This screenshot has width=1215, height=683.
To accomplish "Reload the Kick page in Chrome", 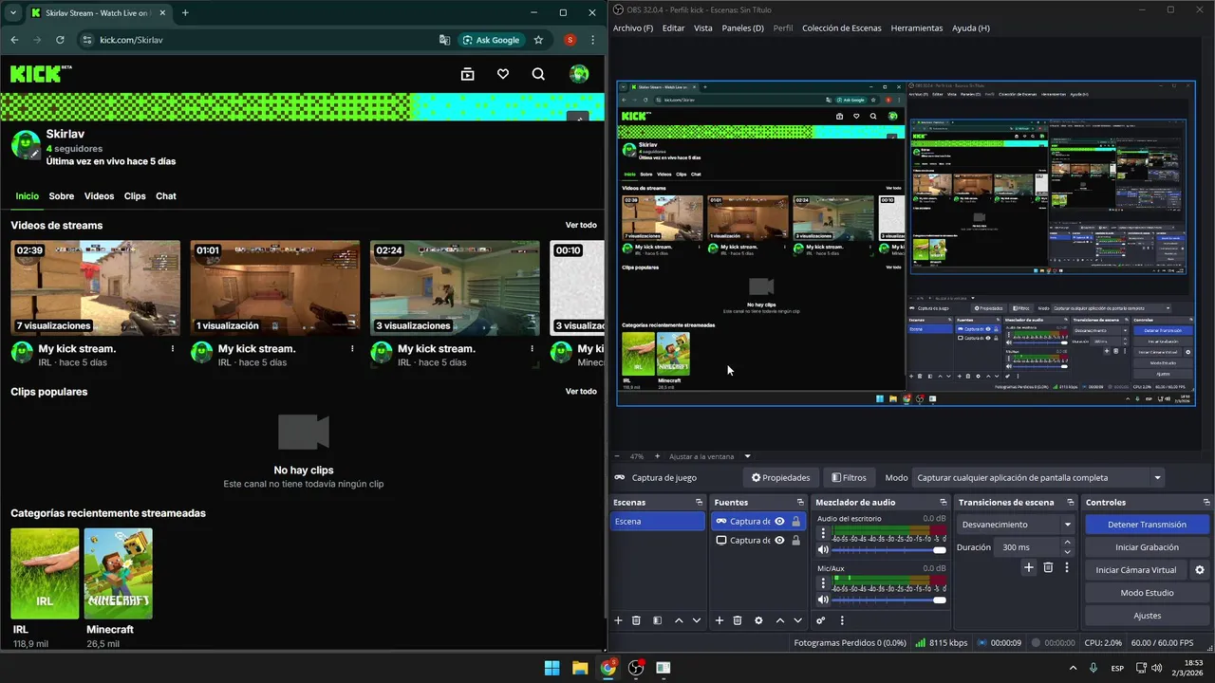I will [60, 40].
